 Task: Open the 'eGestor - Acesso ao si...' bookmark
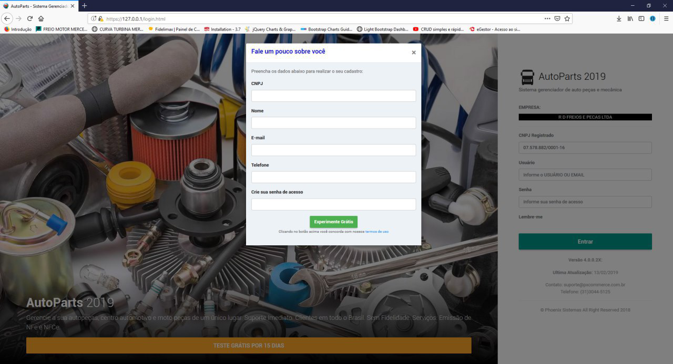pos(495,29)
